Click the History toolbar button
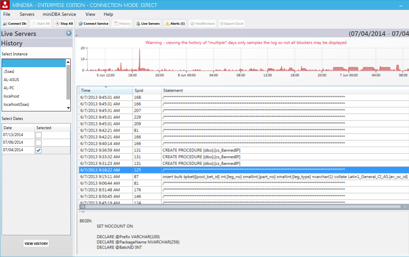The height and width of the screenshot is (257, 409). coord(122,24)
